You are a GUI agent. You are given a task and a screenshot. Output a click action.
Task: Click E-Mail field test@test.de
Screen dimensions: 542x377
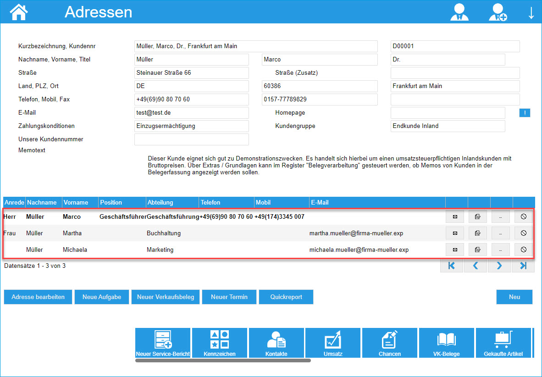192,113
